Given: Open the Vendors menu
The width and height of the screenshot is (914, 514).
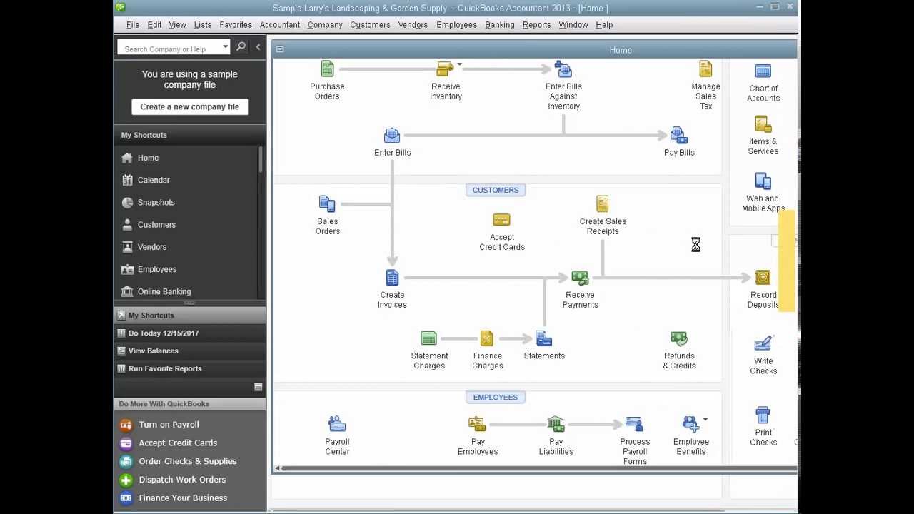Looking at the screenshot, I should coord(413,25).
